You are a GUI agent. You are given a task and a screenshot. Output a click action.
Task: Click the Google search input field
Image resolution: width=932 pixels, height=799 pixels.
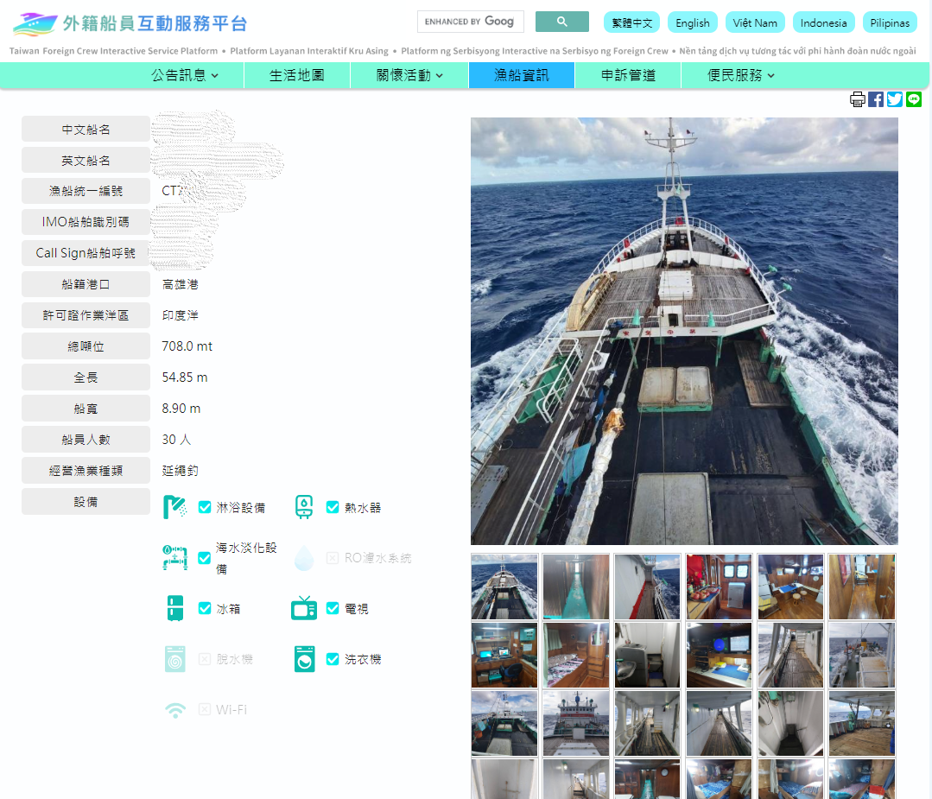[470, 22]
